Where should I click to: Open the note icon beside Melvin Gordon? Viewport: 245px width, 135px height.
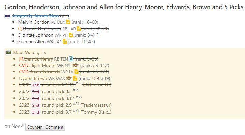[68, 22]
